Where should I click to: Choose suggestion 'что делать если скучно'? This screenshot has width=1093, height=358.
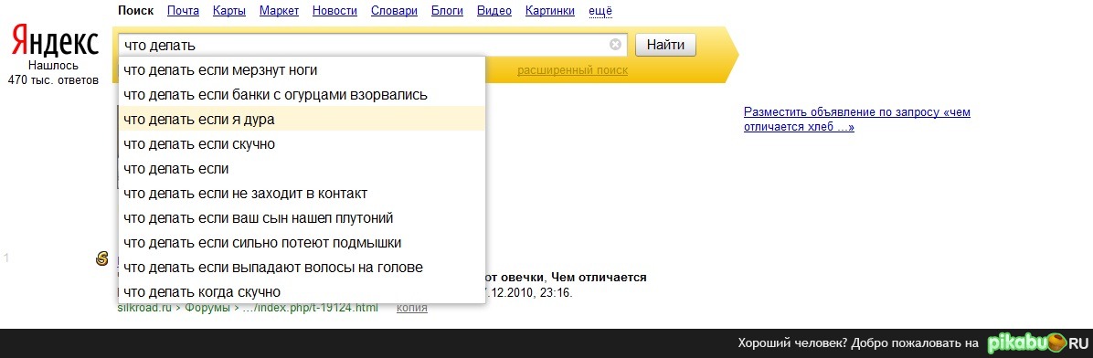click(302, 144)
